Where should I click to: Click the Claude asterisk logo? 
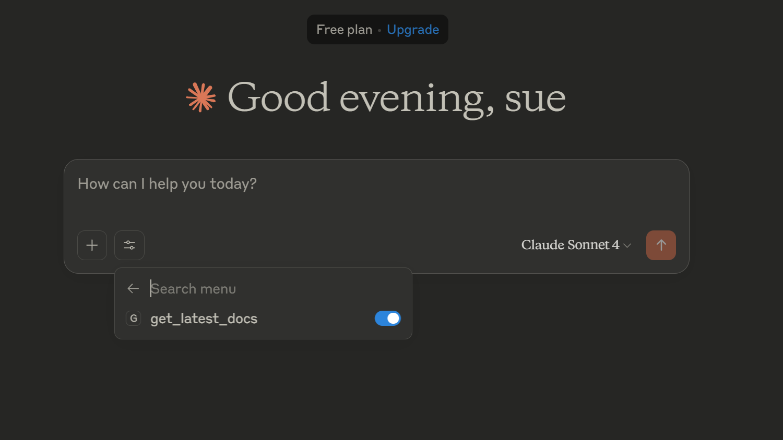tap(202, 97)
